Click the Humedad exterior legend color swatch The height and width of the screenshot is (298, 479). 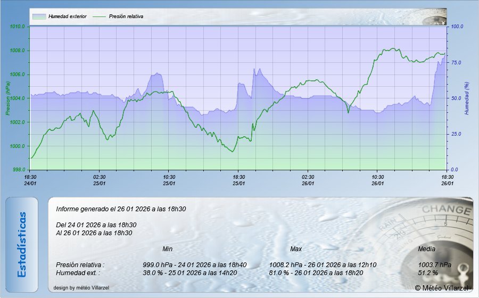click(39, 16)
